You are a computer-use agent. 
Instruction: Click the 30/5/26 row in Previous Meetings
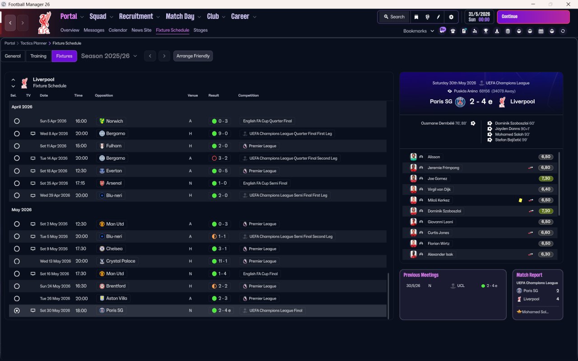click(x=452, y=286)
